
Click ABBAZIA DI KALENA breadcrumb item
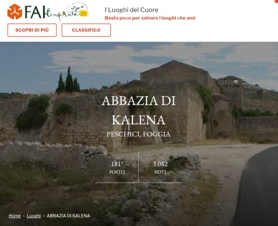click(68, 216)
